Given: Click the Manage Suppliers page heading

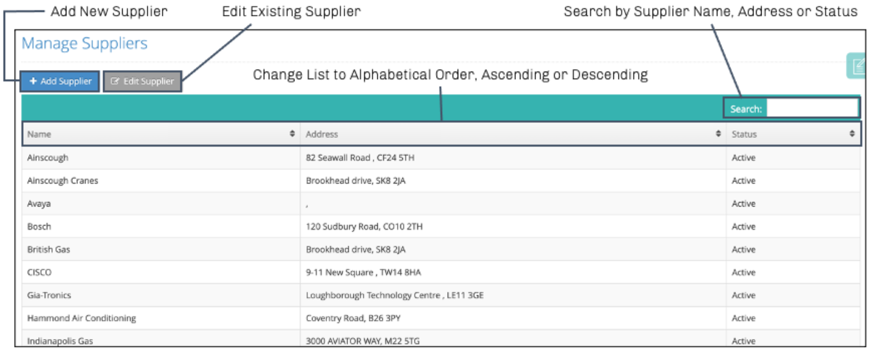Looking at the screenshot, I should tap(85, 44).
